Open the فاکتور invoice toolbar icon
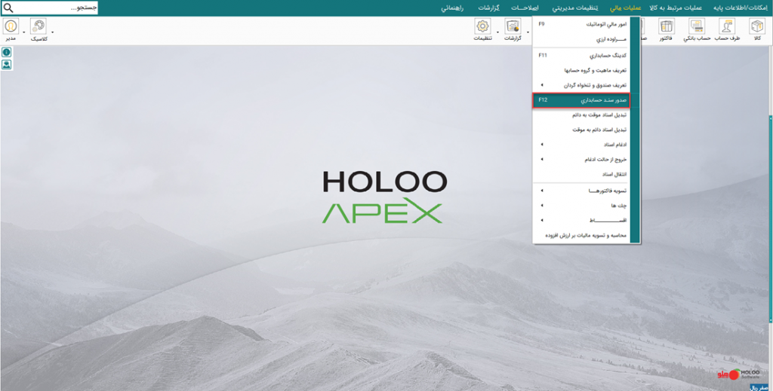Image resolution: width=773 pixels, height=391 pixels. [x=667, y=26]
